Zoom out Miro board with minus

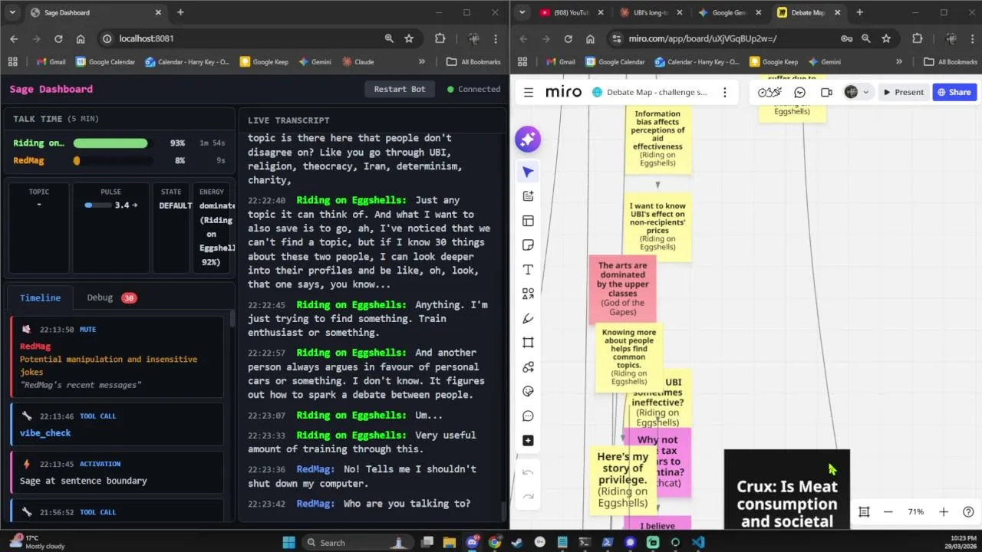pos(888,512)
